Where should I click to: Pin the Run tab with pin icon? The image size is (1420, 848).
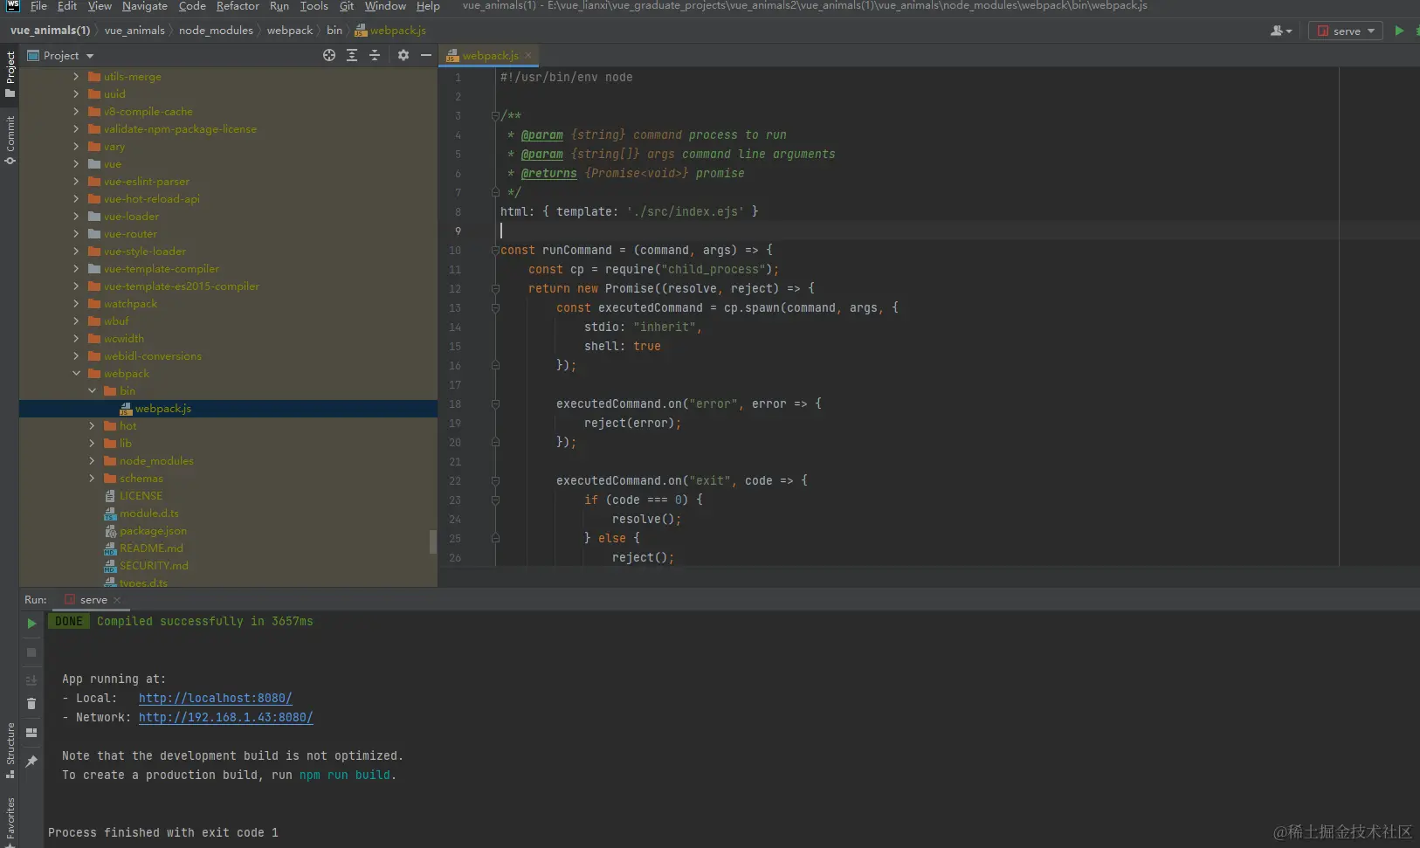click(31, 762)
